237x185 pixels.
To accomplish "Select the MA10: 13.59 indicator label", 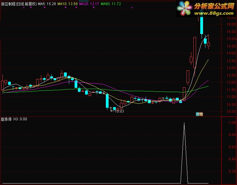I will (67, 4).
